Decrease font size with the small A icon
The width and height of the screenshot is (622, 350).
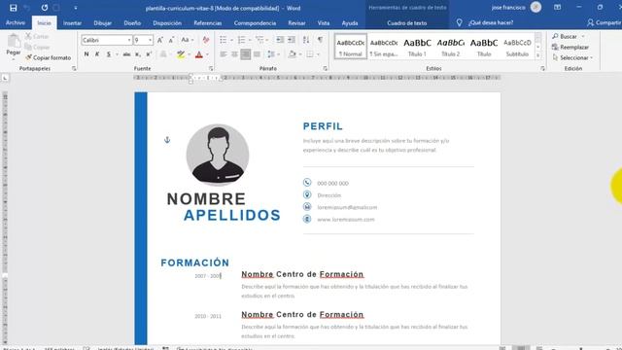[x=171, y=40]
